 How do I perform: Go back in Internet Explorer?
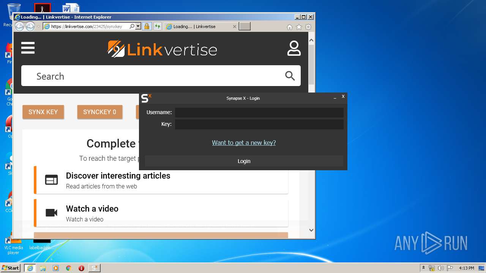[19, 26]
